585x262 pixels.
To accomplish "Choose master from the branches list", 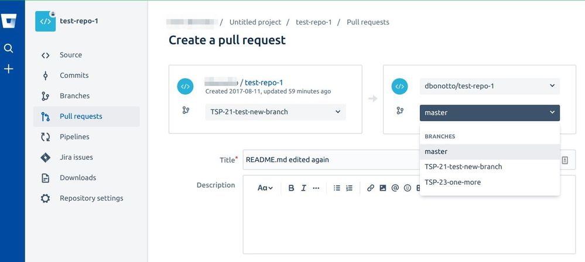I will tap(490, 151).
